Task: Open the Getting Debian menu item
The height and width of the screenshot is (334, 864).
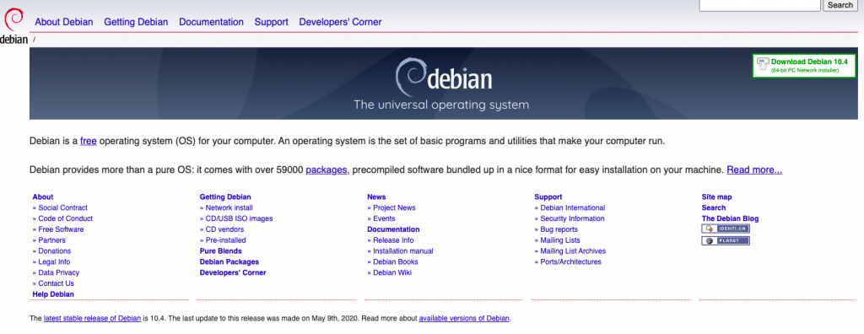Action: tap(136, 22)
